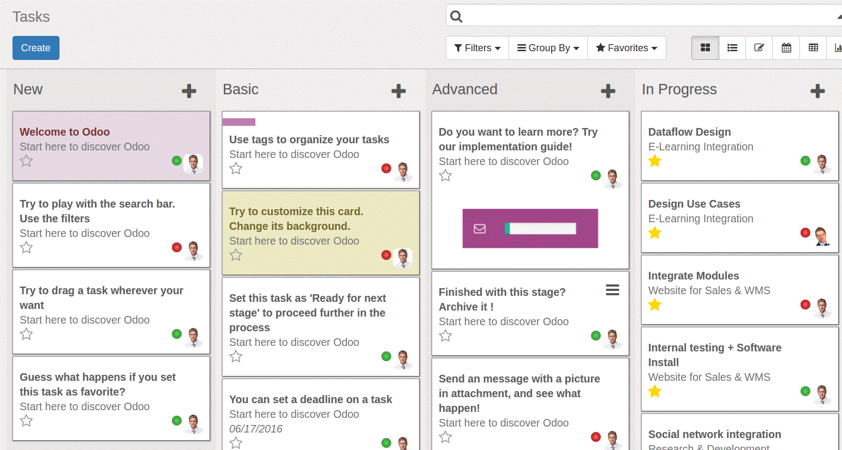Switch to Kanban view
The image size is (842, 450).
tap(705, 48)
